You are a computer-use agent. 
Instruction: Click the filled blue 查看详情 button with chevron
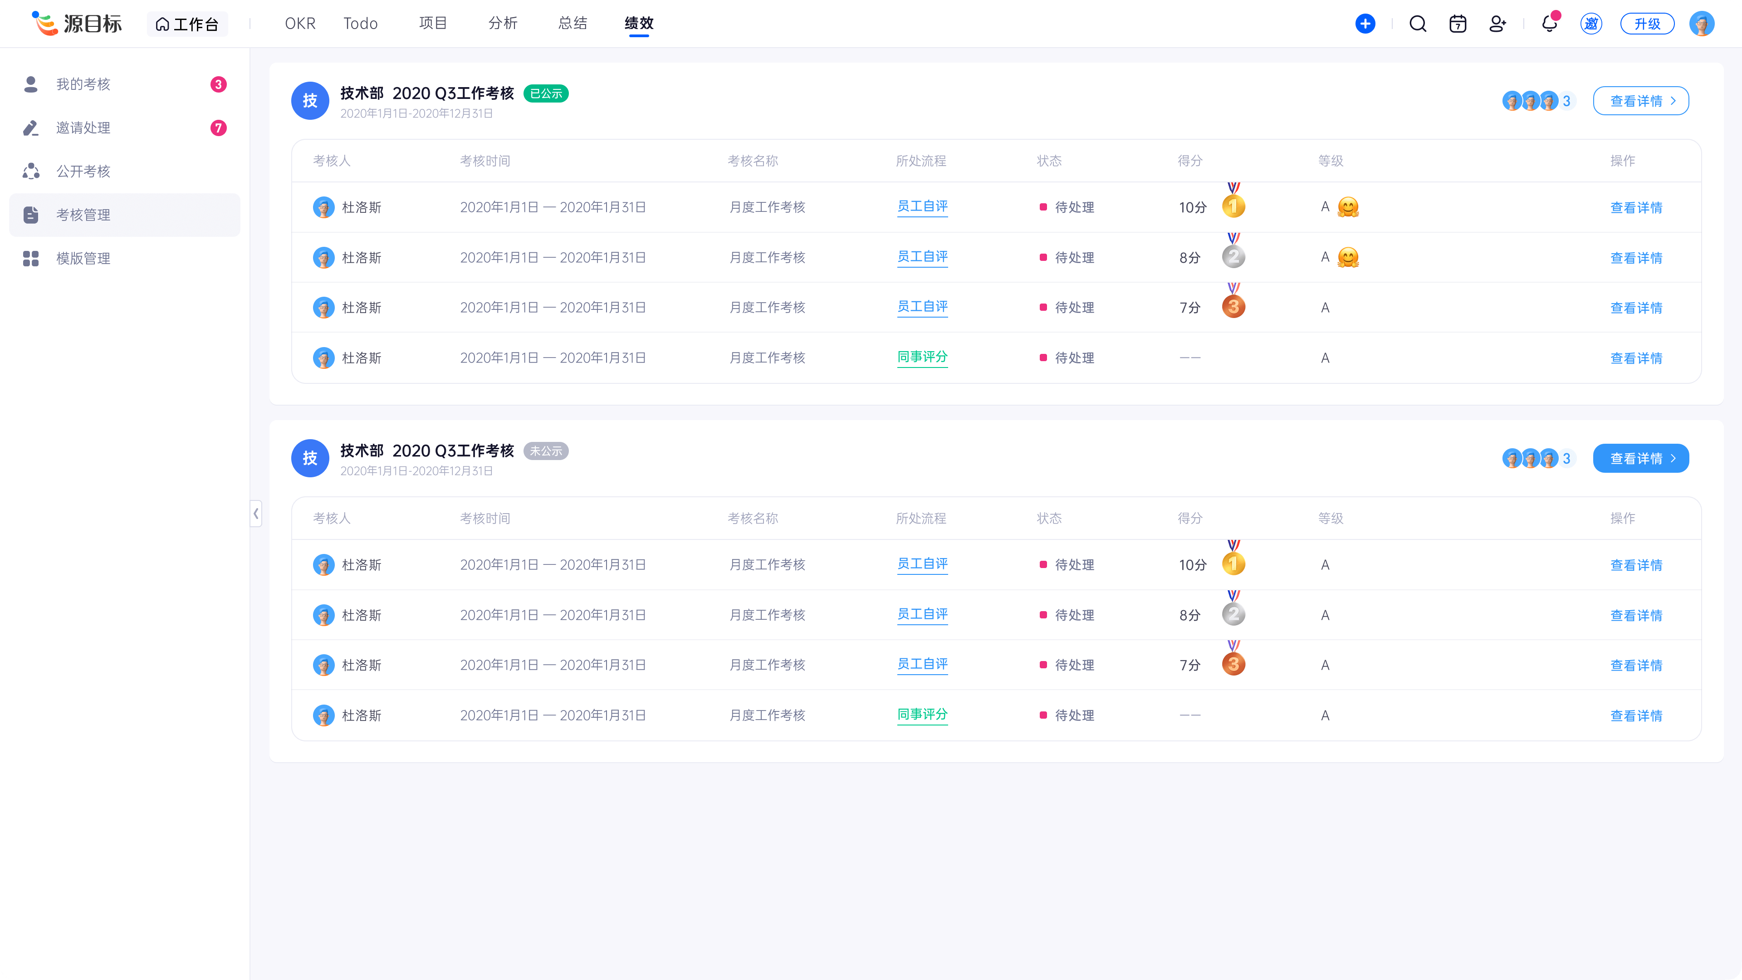tap(1640, 458)
